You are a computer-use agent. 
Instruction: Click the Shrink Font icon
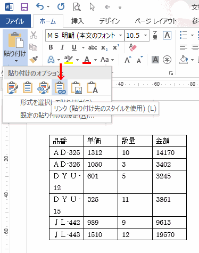pos(140,60)
